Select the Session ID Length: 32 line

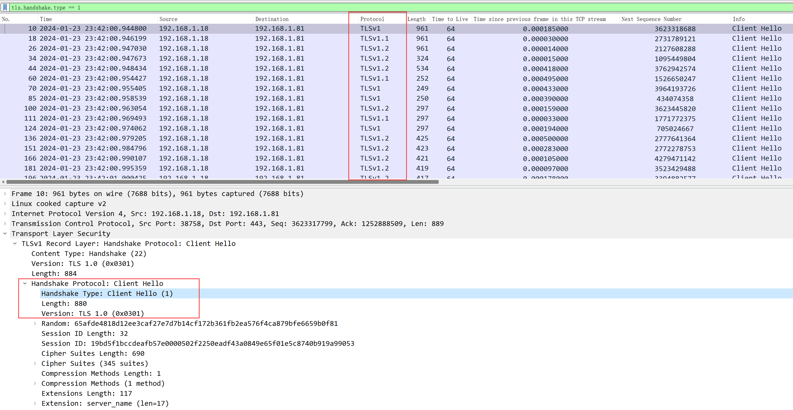tap(85, 334)
